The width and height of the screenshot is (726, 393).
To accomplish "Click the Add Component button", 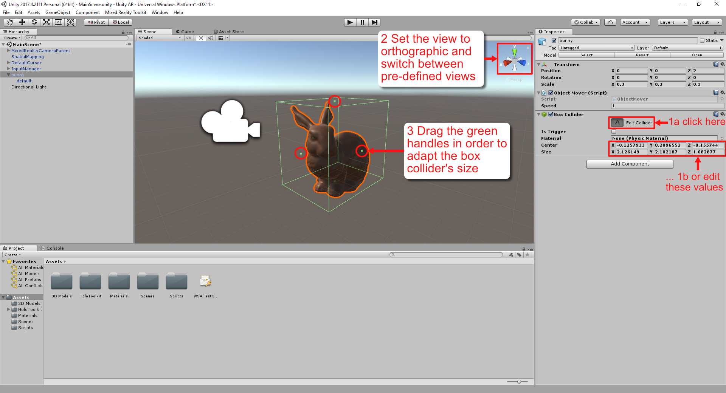I will coord(630,164).
